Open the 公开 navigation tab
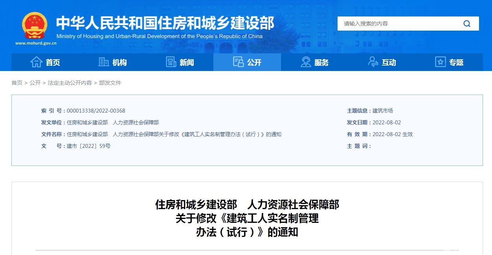The width and height of the screenshot is (492, 255). pos(247,62)
